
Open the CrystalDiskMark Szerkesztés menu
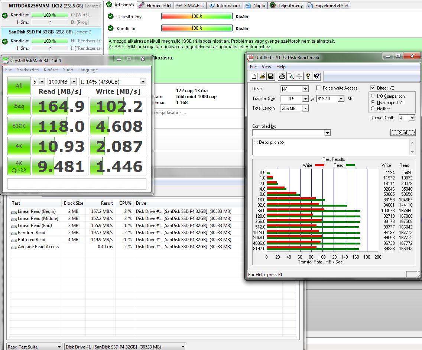[28, 70]
